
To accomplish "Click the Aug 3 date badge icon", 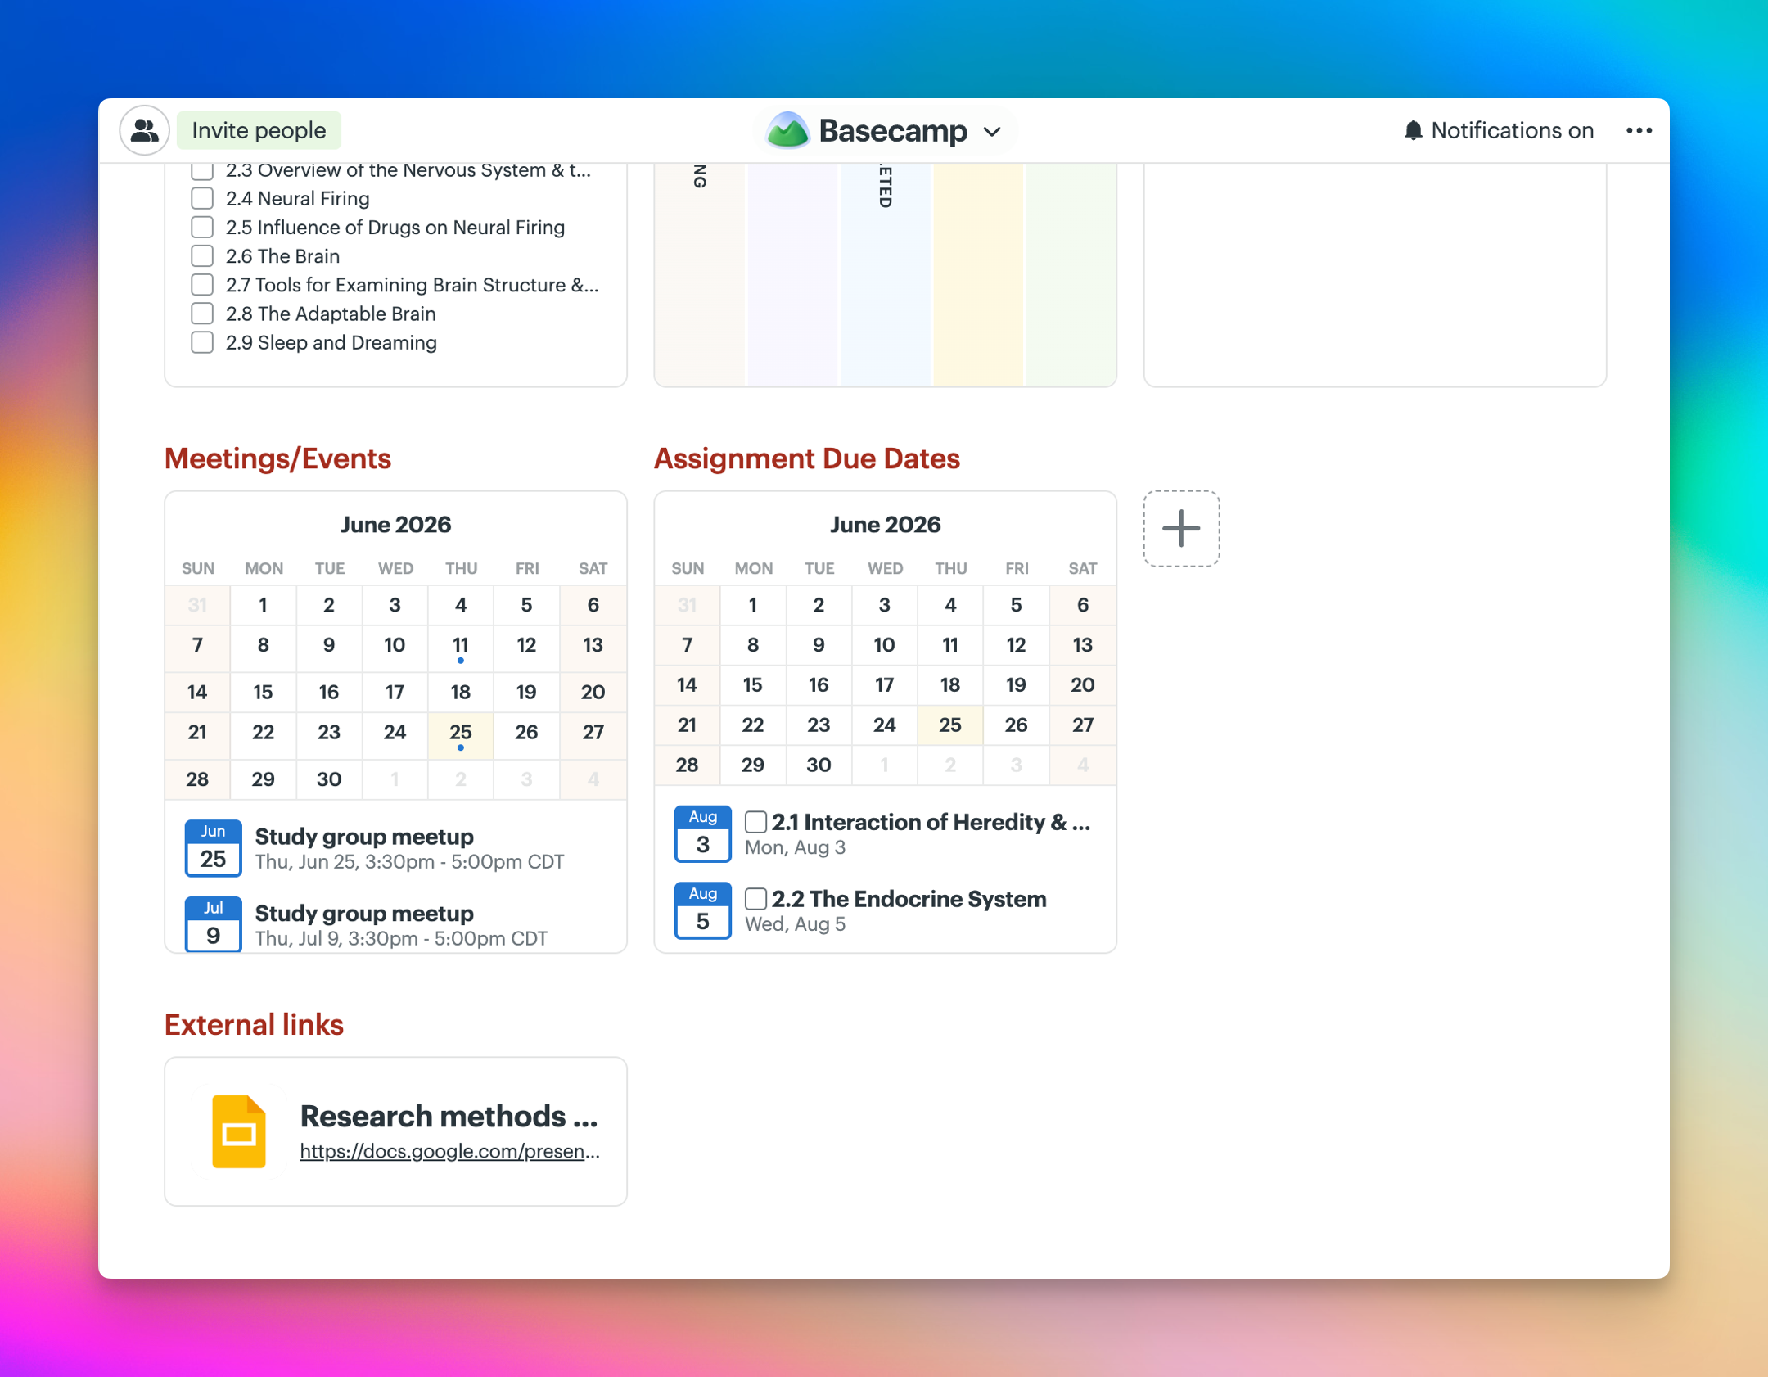I will tap(702, 833).
